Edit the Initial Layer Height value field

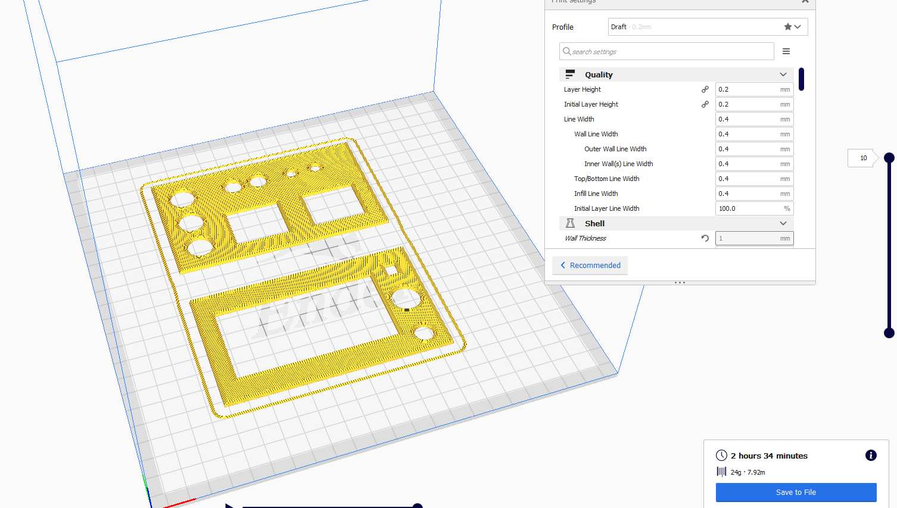(754, 104)
